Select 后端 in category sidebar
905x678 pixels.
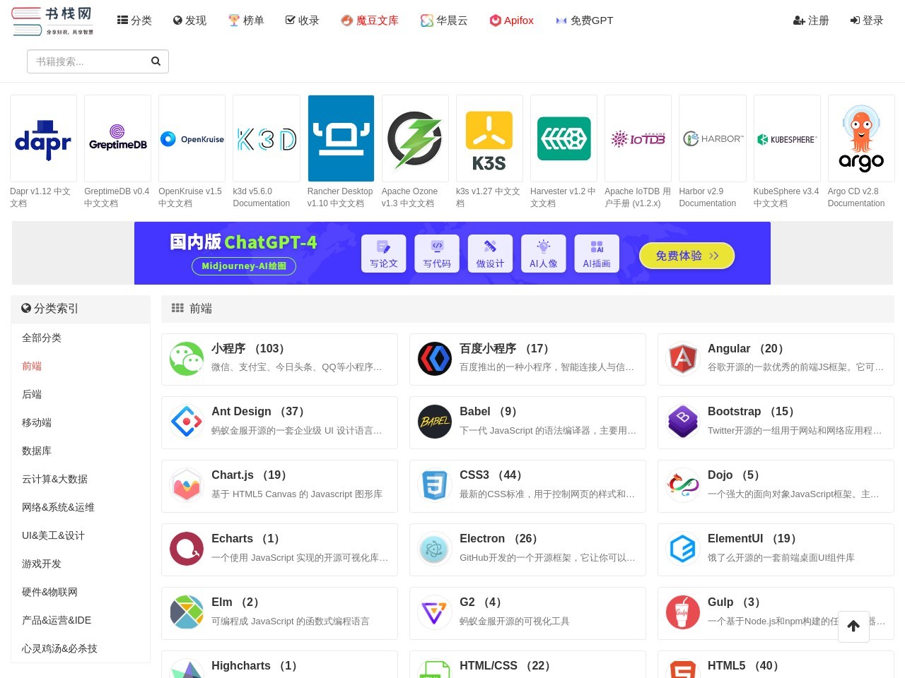pyautogui.click(x=32, y=394)
